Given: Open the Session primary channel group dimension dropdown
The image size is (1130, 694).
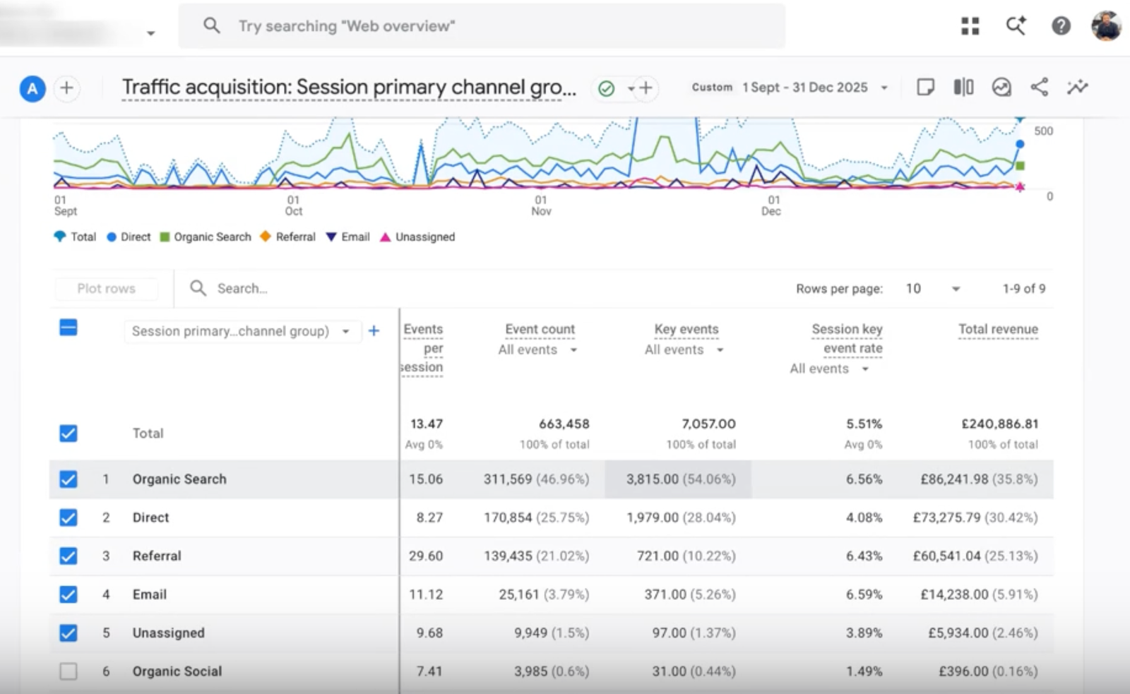Looking at the screenshot, I should pos(242,331).
